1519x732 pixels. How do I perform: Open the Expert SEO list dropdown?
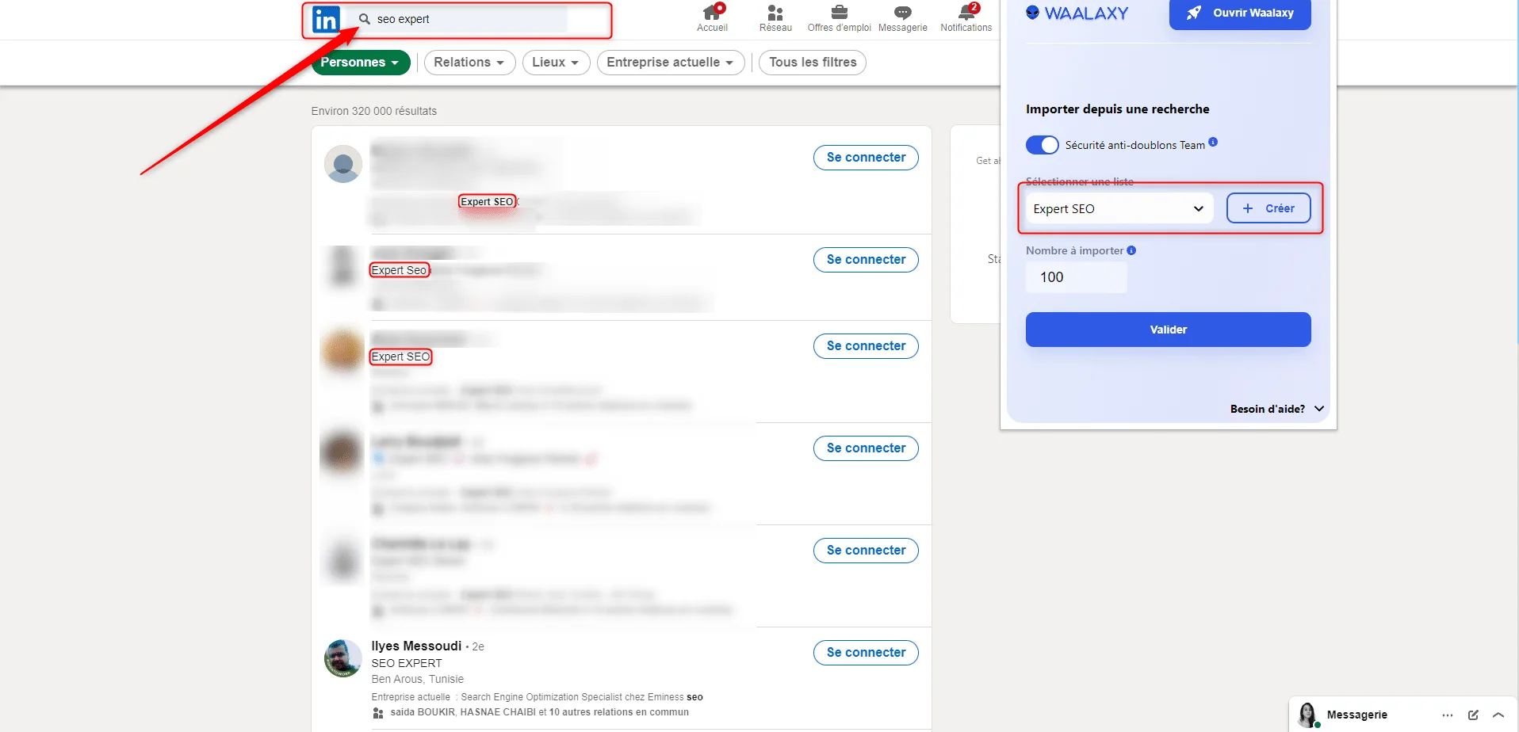1119,208
